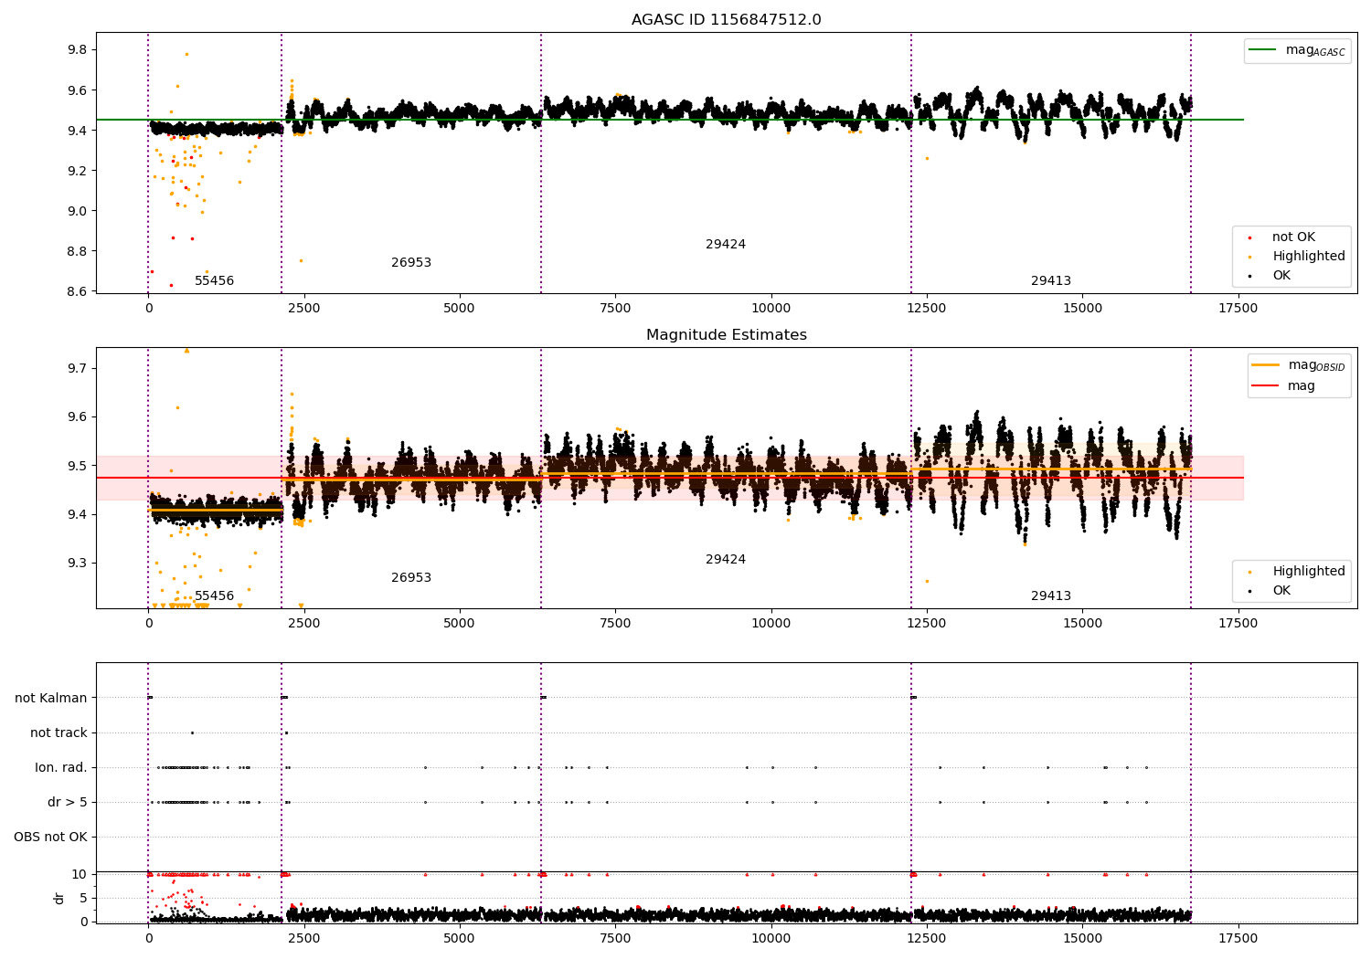Click the "5" tick on the dr axis
1371x959 pixels.
point(83,899)
